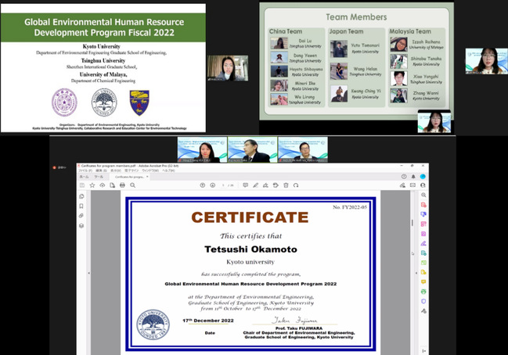
Task: Open the blue account profile icon
Action: click(423, 177)
